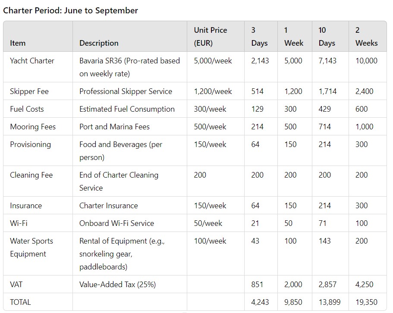The width and height of the screenshot is (393, 313).
Task: Click the Bavaria SR36 description cell
Action: [129, 67]
